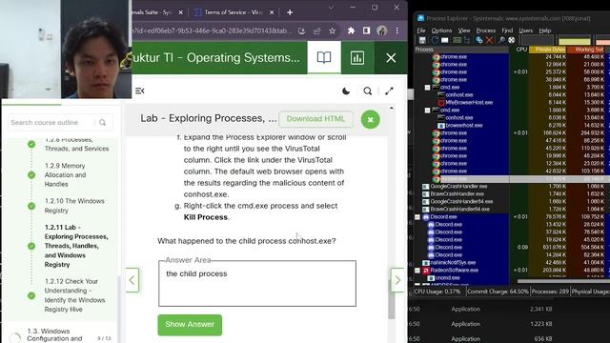Bookmark this page with the star icon
610x343 pixels.
pos(333,30)
